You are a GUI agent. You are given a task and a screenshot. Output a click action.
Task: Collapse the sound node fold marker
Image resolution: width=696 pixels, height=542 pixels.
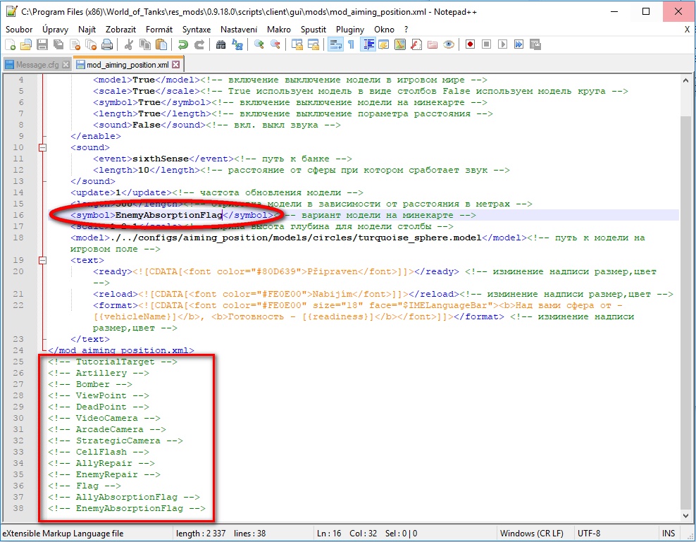[x=42, y=147]
